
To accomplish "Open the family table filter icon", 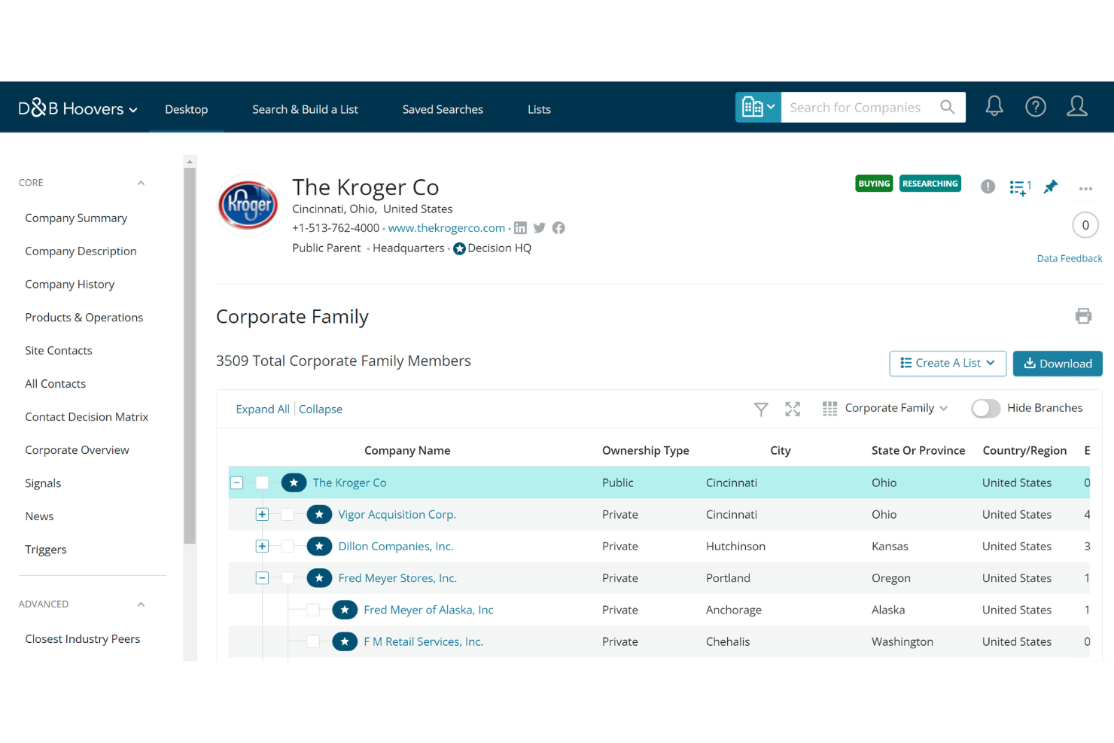I will tap(761, 409).
